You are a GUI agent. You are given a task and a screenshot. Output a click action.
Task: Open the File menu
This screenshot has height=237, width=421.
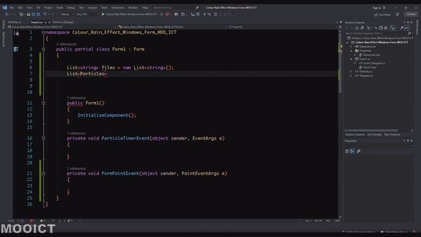[x=12, y=8]
